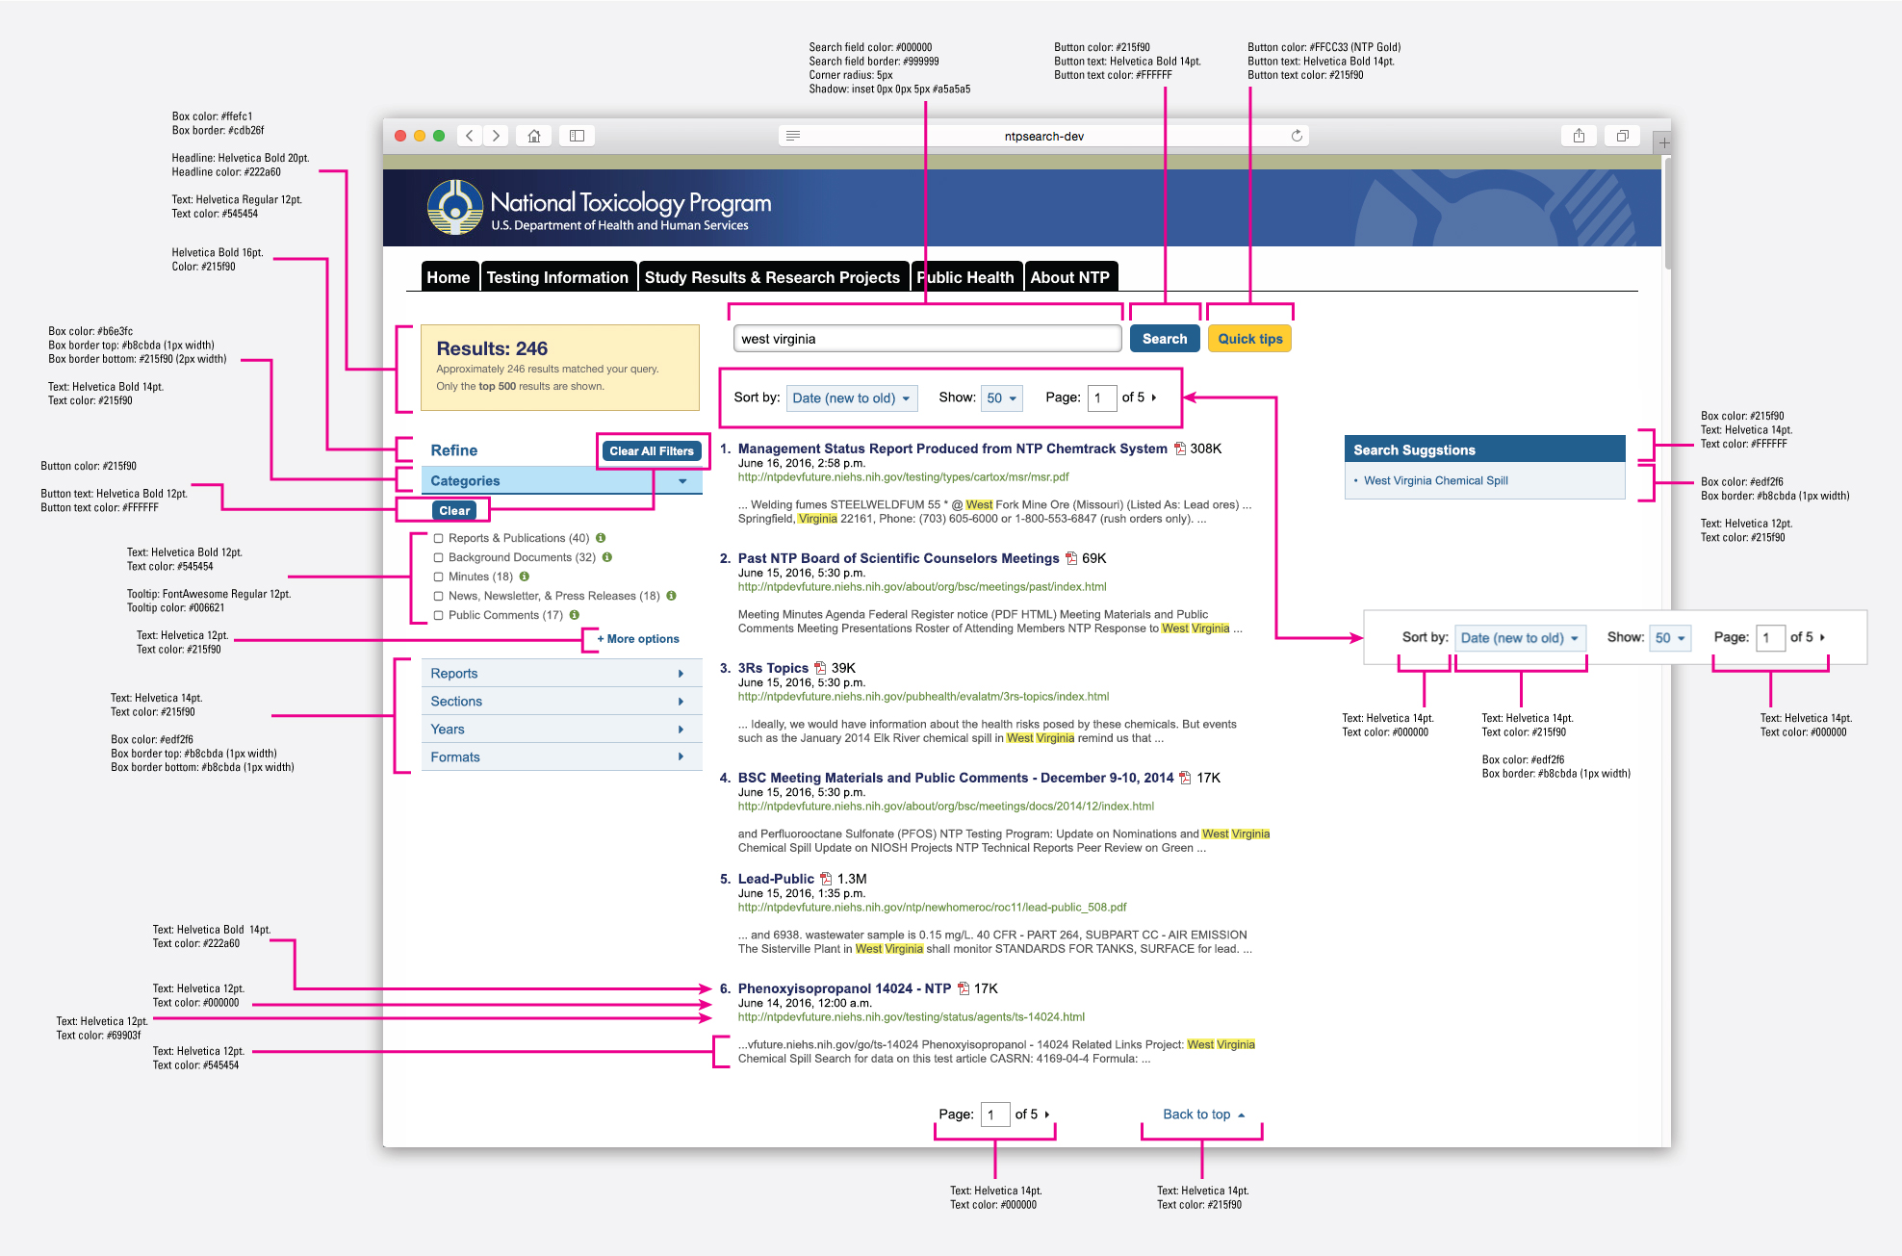
Task: Click the bottom Page number input box
Action: coord(995,1115)
